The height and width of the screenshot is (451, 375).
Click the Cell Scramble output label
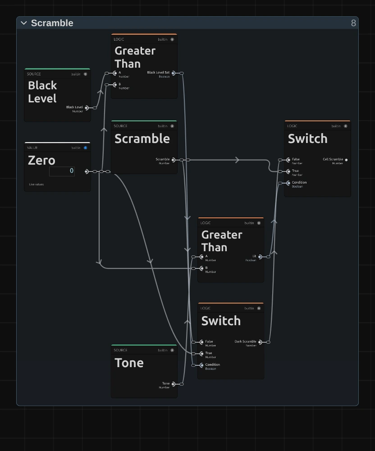pyautogui.click(x=333, y=159)
